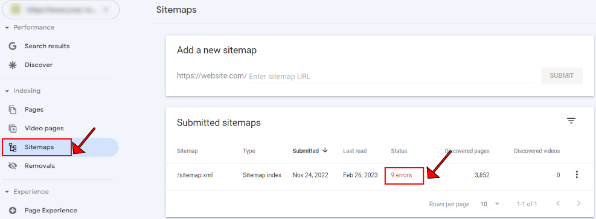Viewport: 596px width, 219px height.
Task: Collapse the Experience section
Action: tap(7, 192)
